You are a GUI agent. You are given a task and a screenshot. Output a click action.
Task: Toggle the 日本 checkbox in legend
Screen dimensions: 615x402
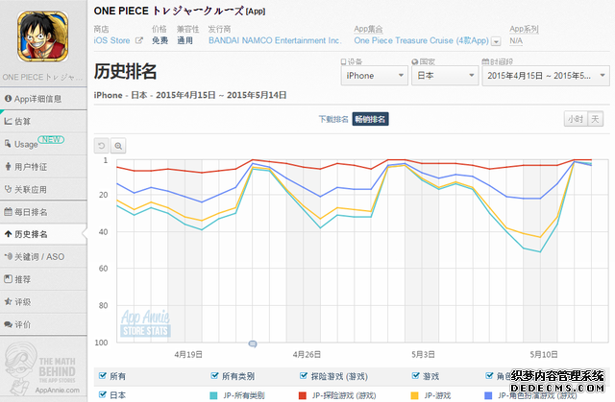[103, 394]
